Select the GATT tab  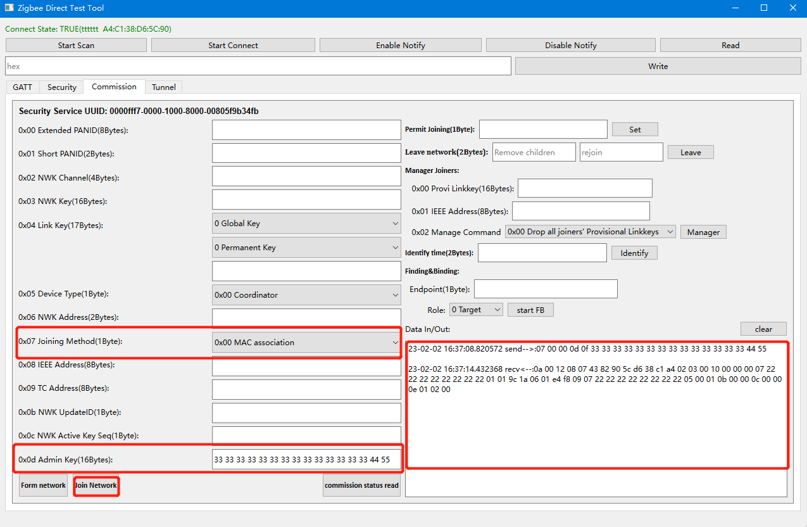[x=23, y=87]
